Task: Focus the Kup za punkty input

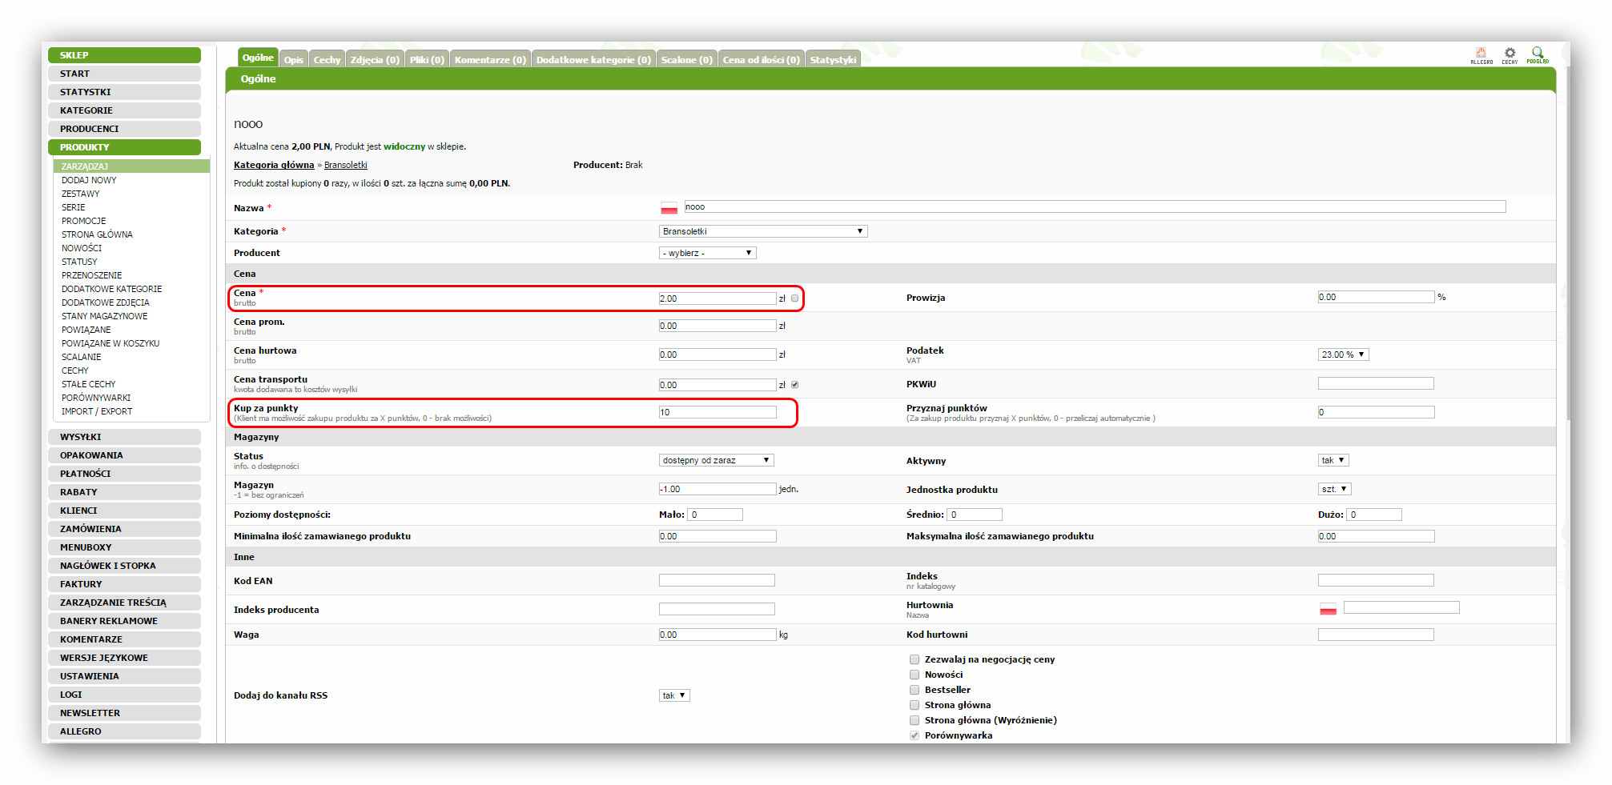Action: (718, 412)
